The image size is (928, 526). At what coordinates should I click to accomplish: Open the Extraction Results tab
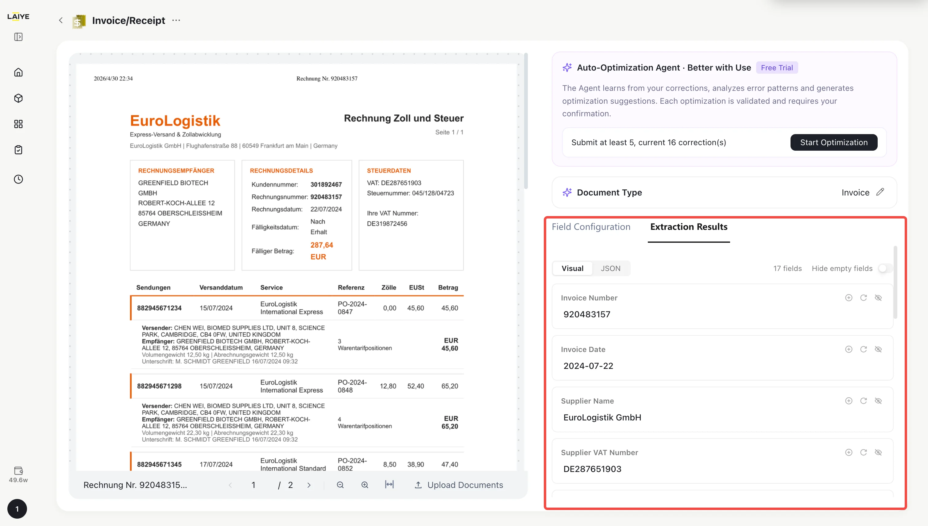[689, 227]
